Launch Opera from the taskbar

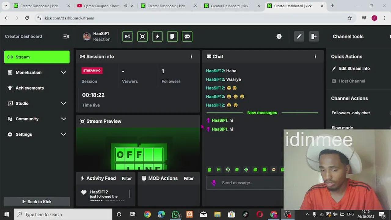pos(260,214)
